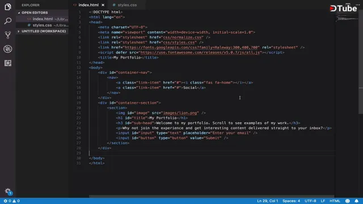The image size is (363, 204).
Task: Click Ln 29, Col 1 in status bar
Action: point(267,201)
